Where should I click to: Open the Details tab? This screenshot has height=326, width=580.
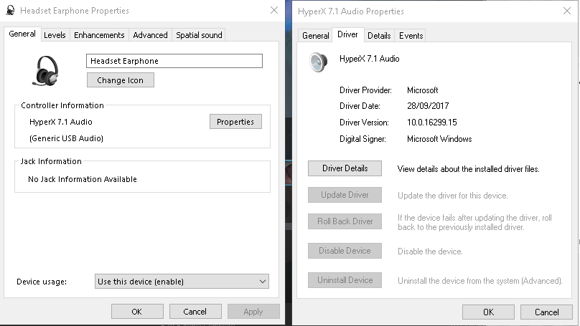(379, 36)
